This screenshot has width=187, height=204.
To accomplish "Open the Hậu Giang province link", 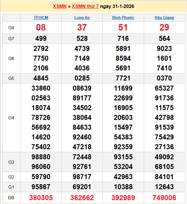I will [164, 18].
